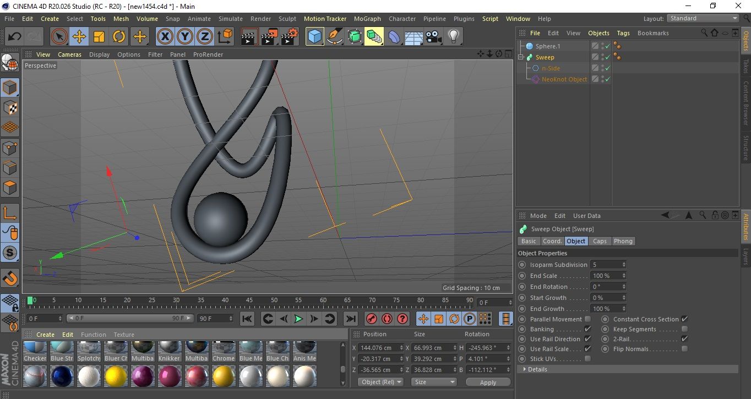Click the Light bulb icon
The image size is (751, 399).
(x=453, y=37)
